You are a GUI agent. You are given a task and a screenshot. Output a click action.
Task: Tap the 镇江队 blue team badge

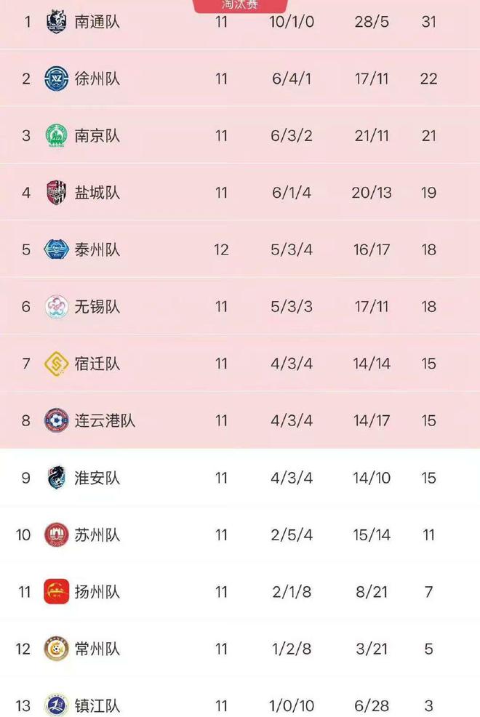click(x=56, y=705)
